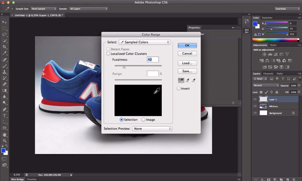Switch to the Styles tab
The height and width of the screenshot is (181, 302).
(273, 45)
